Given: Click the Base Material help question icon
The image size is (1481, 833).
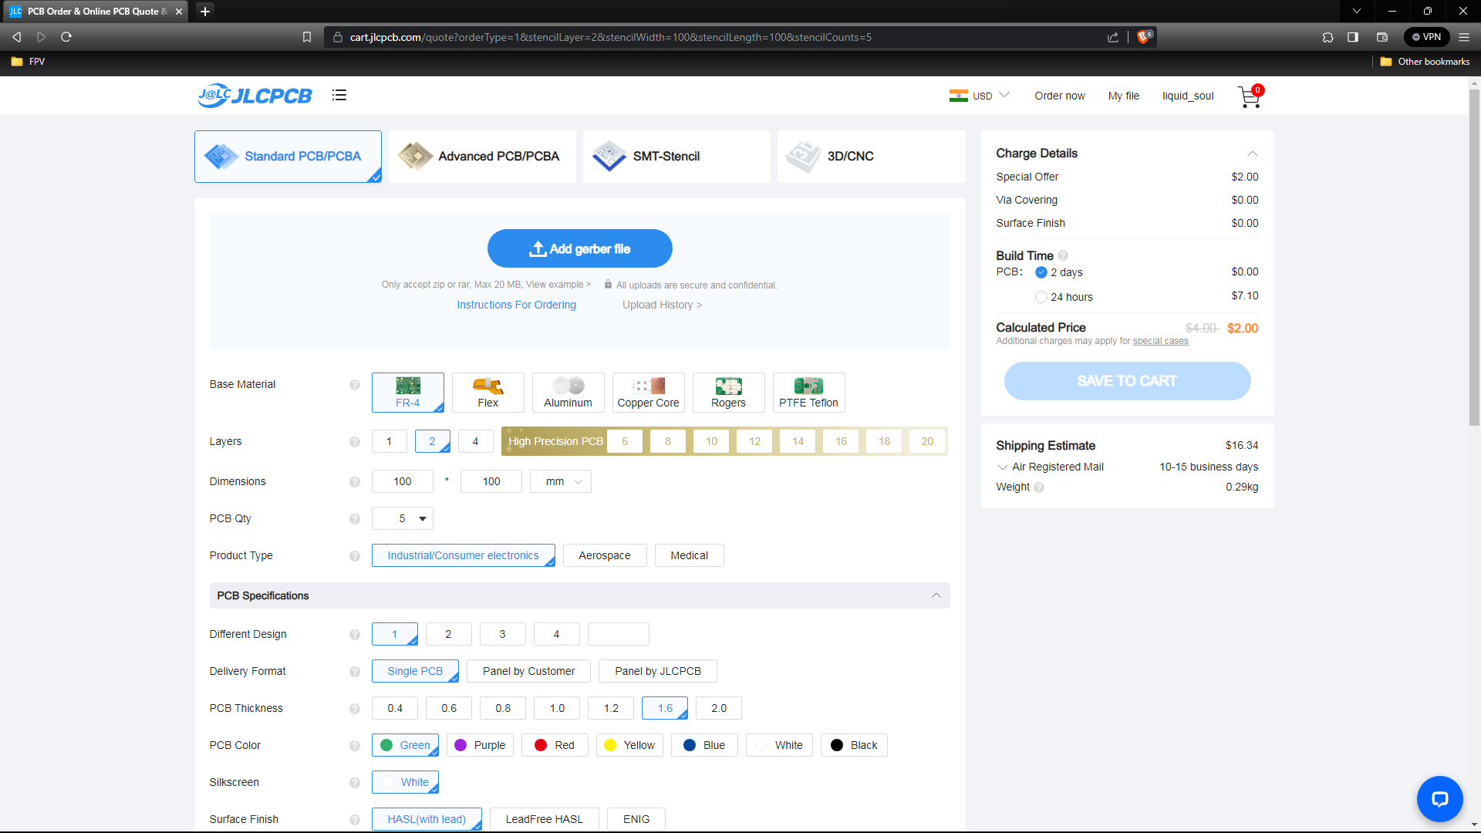Looking at the screenshot, I should (355, 385).
